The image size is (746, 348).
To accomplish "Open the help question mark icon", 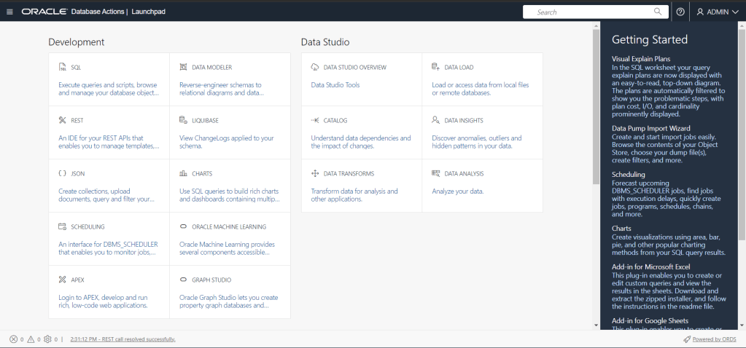I will (x=680, y=12).
